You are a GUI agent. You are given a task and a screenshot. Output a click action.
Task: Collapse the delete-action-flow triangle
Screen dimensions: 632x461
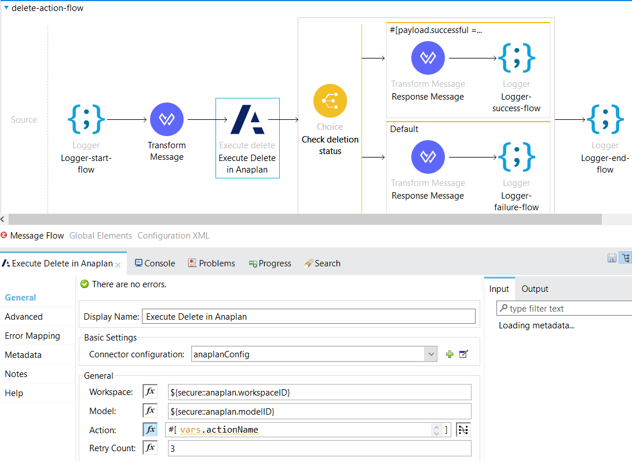click(6, 8)
